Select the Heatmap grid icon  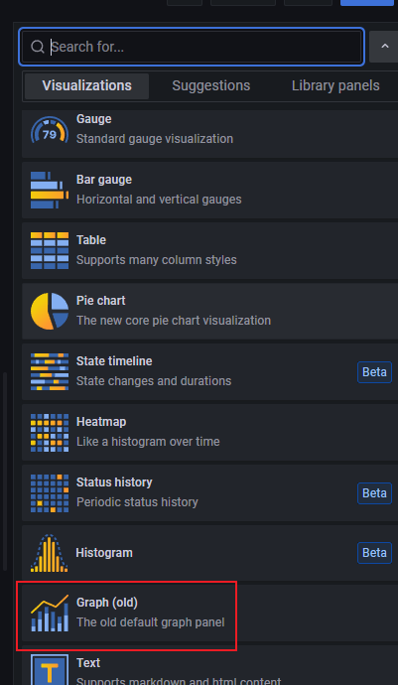(50, 432)
